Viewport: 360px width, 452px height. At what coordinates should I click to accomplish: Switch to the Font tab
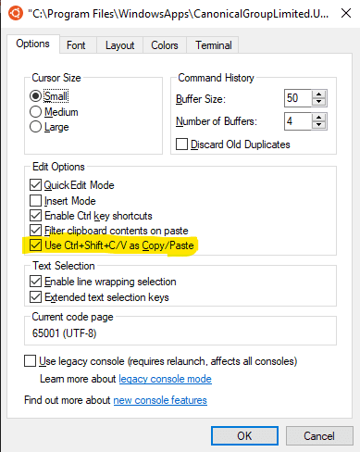(76, 45)
